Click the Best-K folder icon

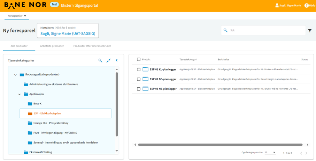pyautogui.click(x=30, y=104)
